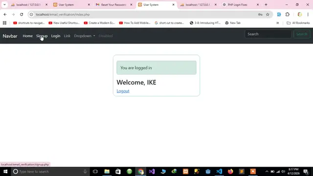Switch to the PHP Login Fixes tab
Viewport: 313px width, 176px height.
click(238, 4)
